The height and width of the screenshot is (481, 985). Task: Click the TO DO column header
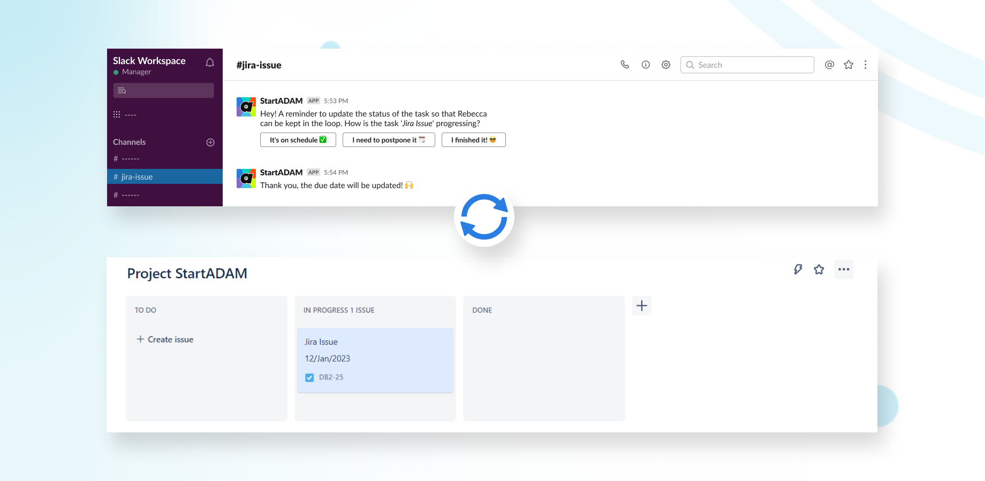click(146, 310)
